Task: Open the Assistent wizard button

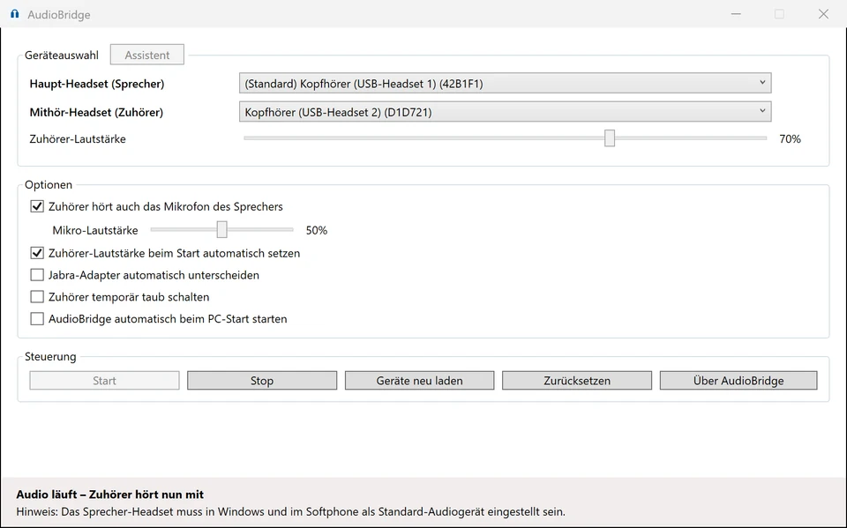Action: pyautogui.click(x=147, y=55)
